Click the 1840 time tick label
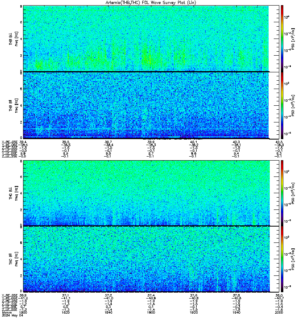Viewport: 298px width, 318px height. tap(108, 312)
